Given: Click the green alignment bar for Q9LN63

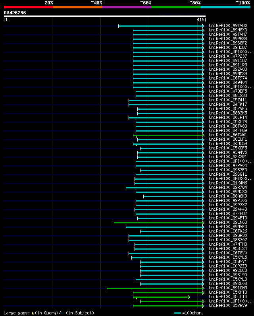Looking at the screenshot, I should click(x=159, y=223).
